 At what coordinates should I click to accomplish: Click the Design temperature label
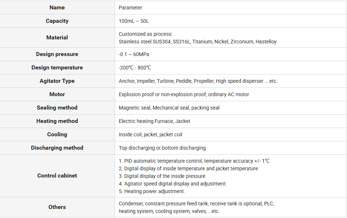pyautogui.click(x=57, y=68)
